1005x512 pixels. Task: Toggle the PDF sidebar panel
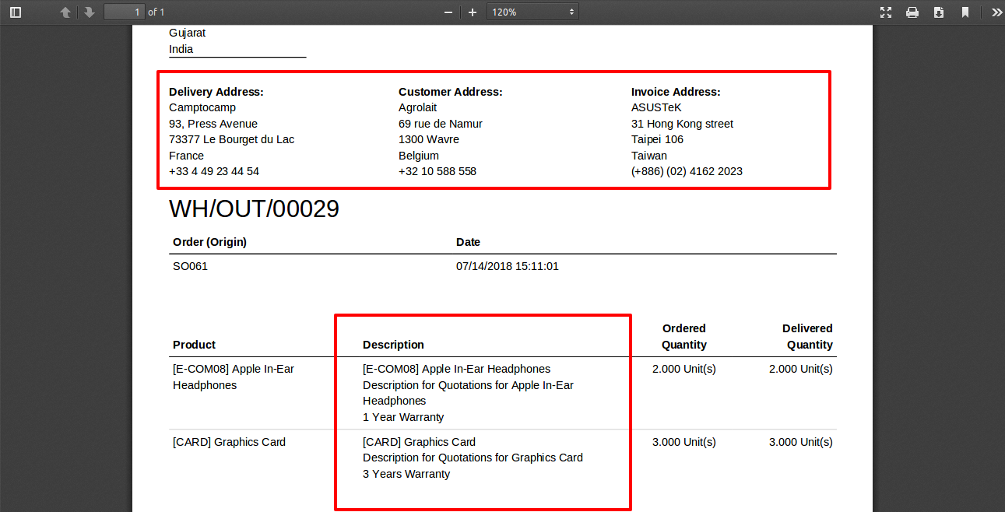pyautogui.click(x=16, y=12)
